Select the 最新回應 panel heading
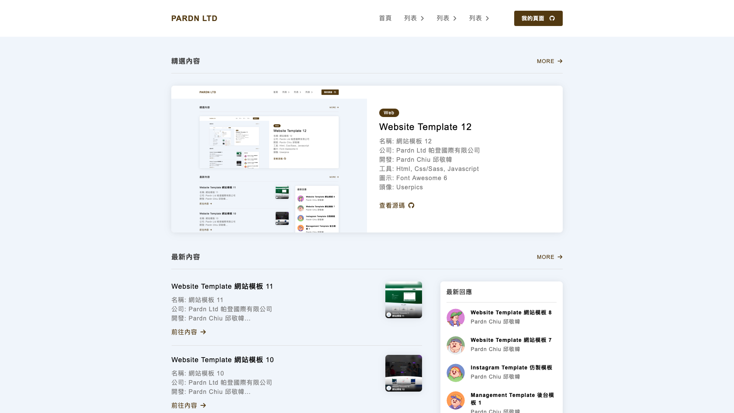 click(459, 292)
